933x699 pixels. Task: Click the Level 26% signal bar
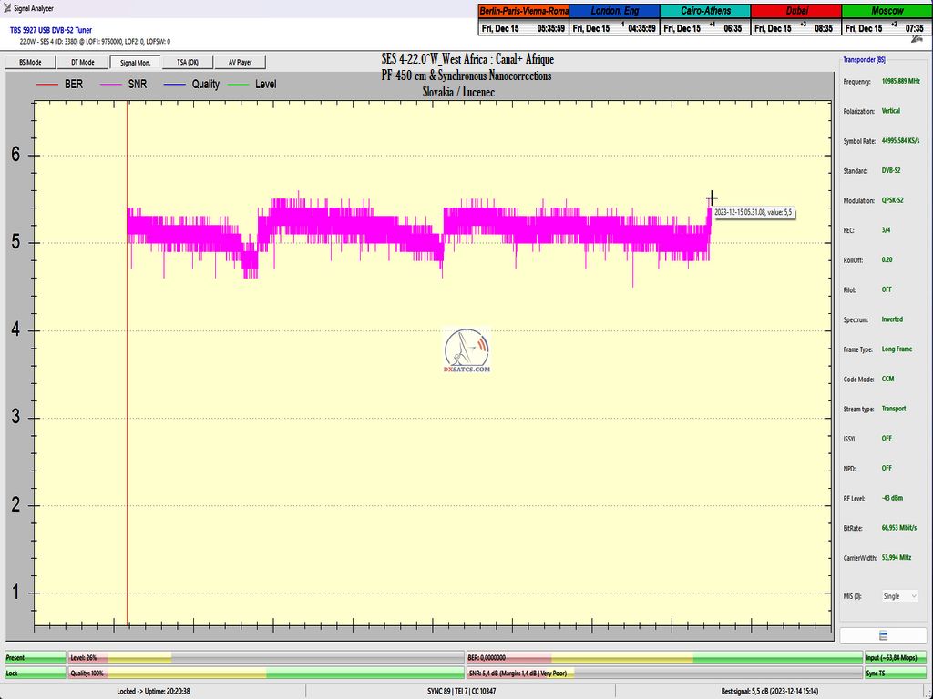[264, 657]
